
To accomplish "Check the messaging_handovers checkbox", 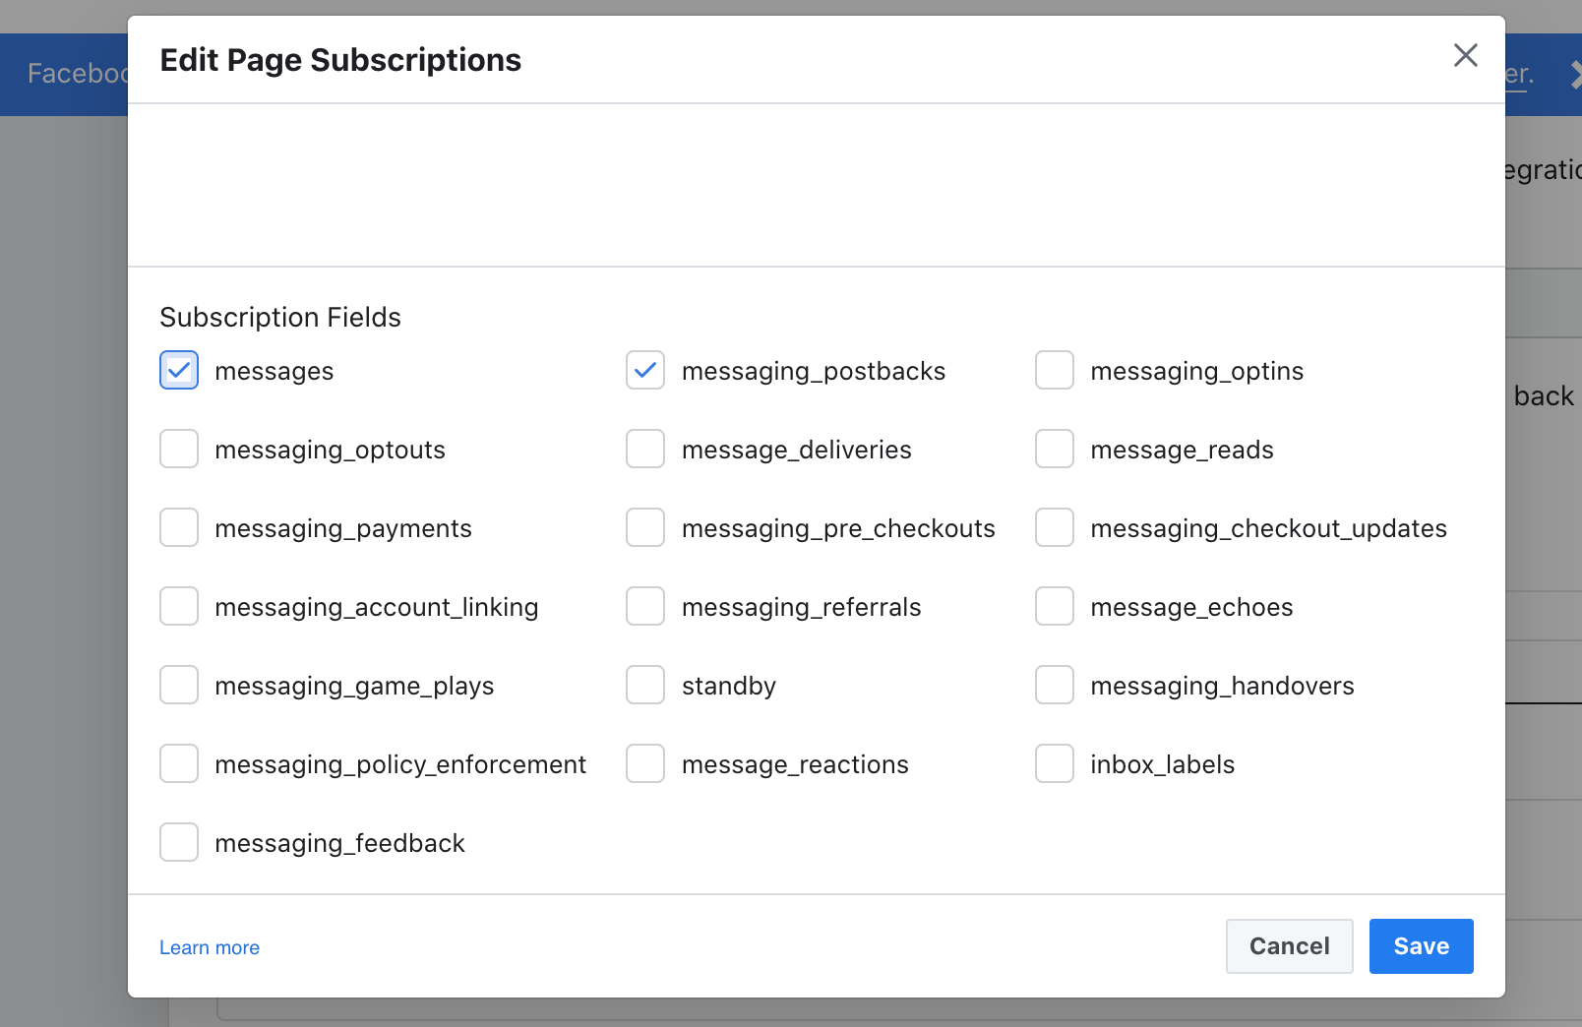I will pyautogui.click(x=1054, y=686).
